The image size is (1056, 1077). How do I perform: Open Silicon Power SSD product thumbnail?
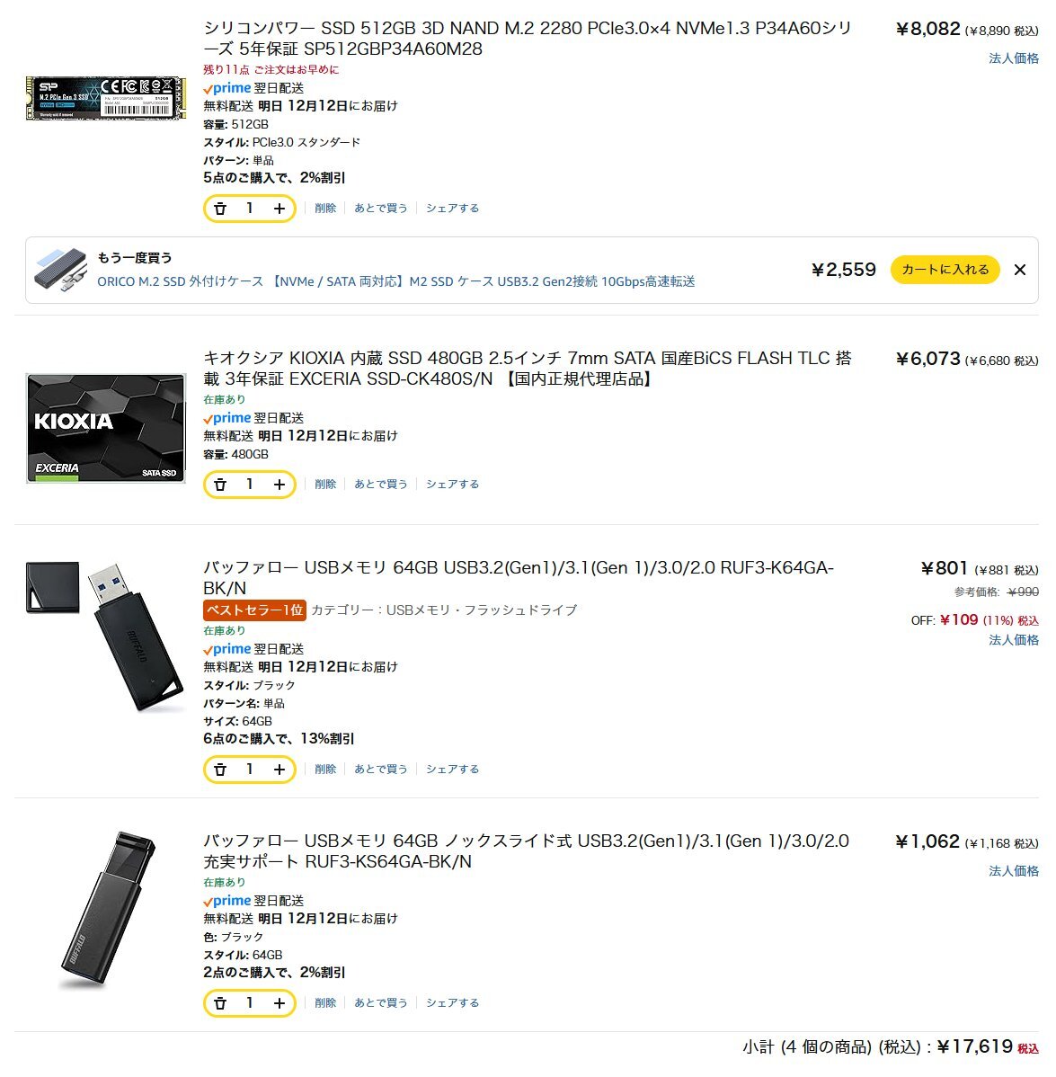click(x=106, y=98)
